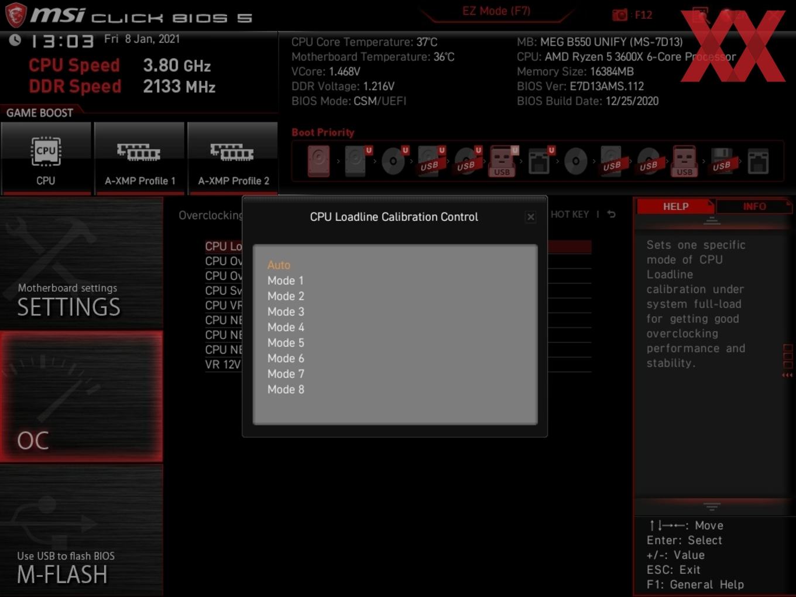This screenshot has height=597, width=796.
Task: Click the help panel top scroll handle
Action: tap(712, 221)
